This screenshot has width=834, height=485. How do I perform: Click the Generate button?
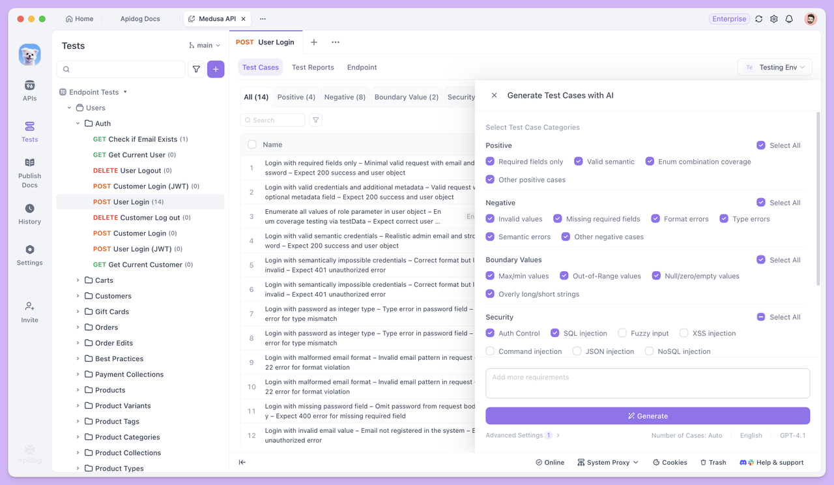647,416
